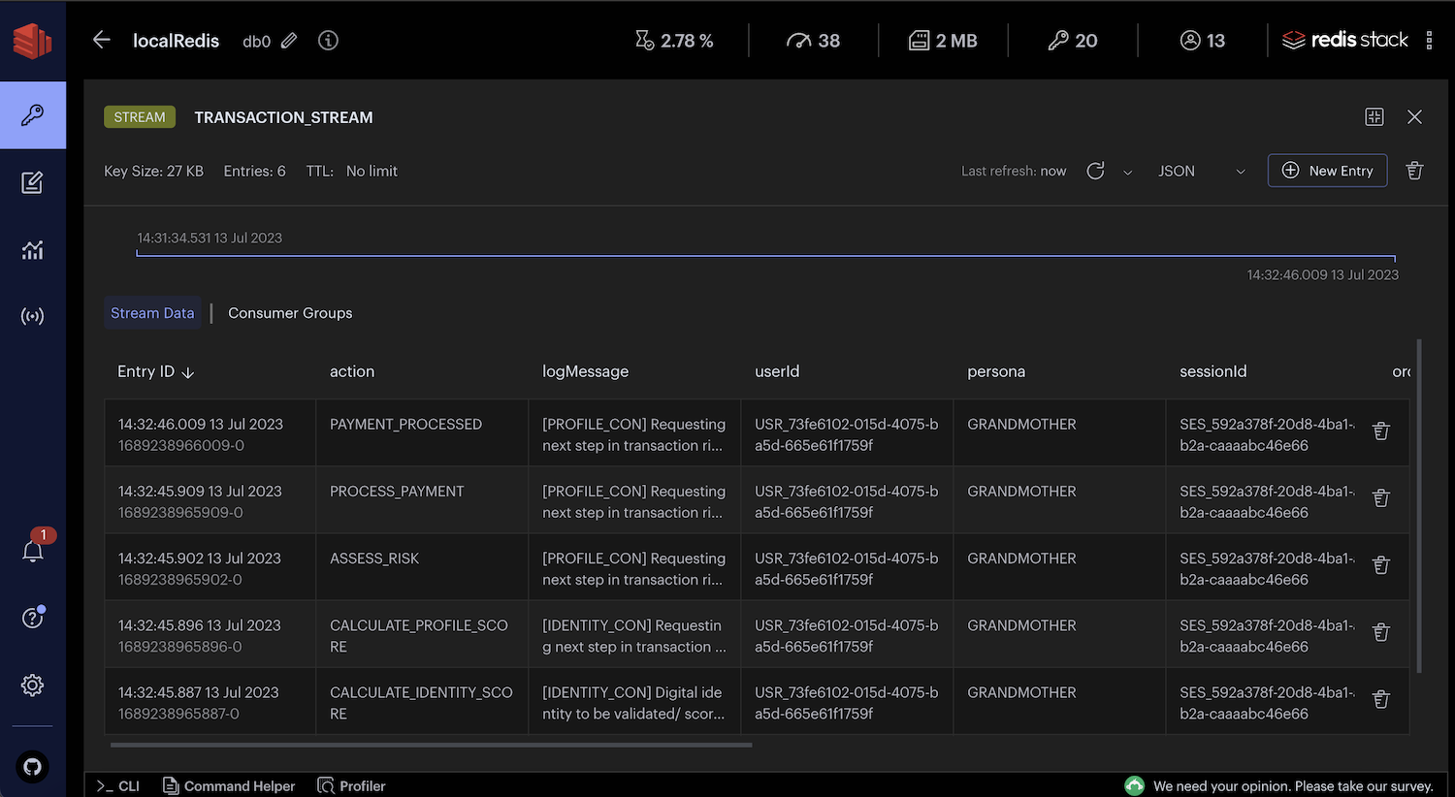The height and width of the screenshot is (797, 1455).
Task: Switch to Consumer Groups tab
Action: tap(290, 313)
